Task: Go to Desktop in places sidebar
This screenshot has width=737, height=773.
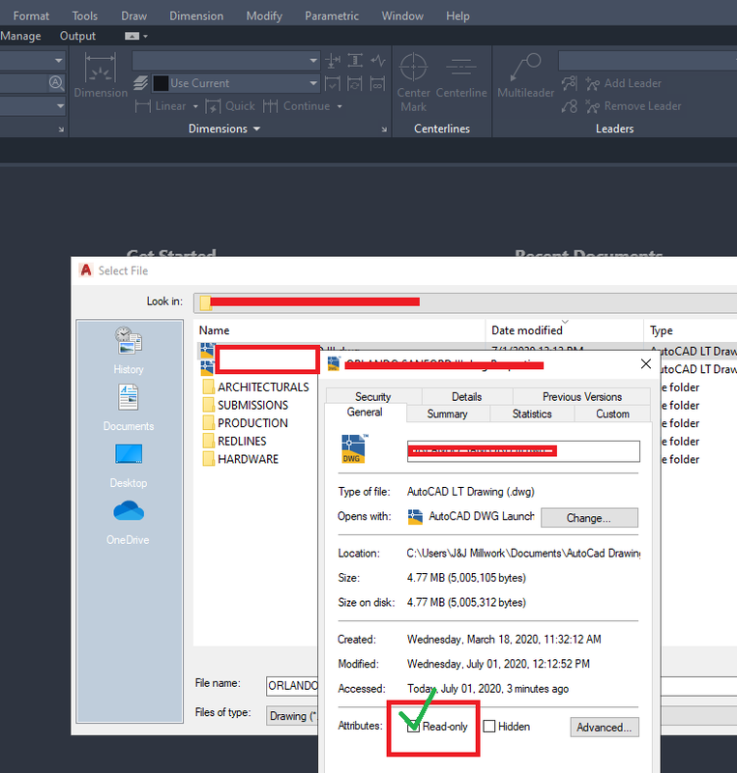Action: click(x=128, y=463)
